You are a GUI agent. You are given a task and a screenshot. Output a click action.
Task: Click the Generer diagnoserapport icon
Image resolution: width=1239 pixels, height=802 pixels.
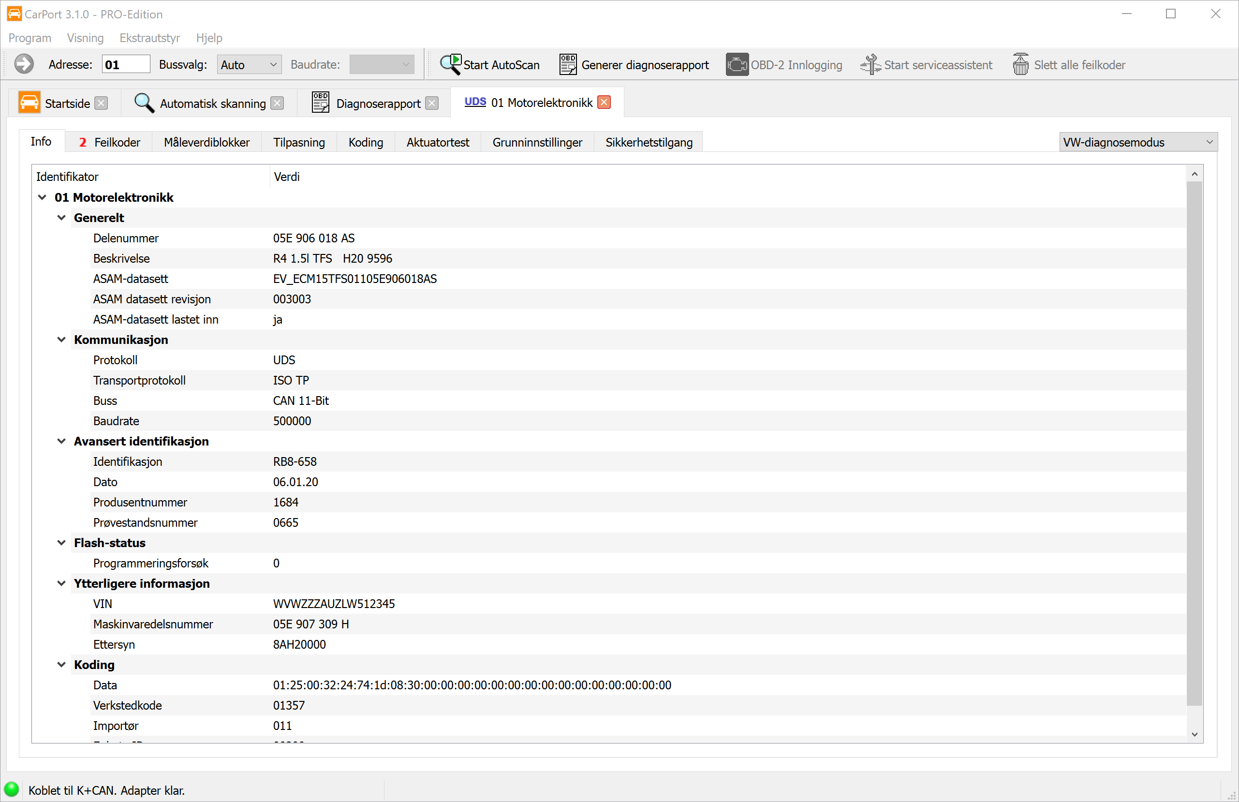[x=567, y=65]
